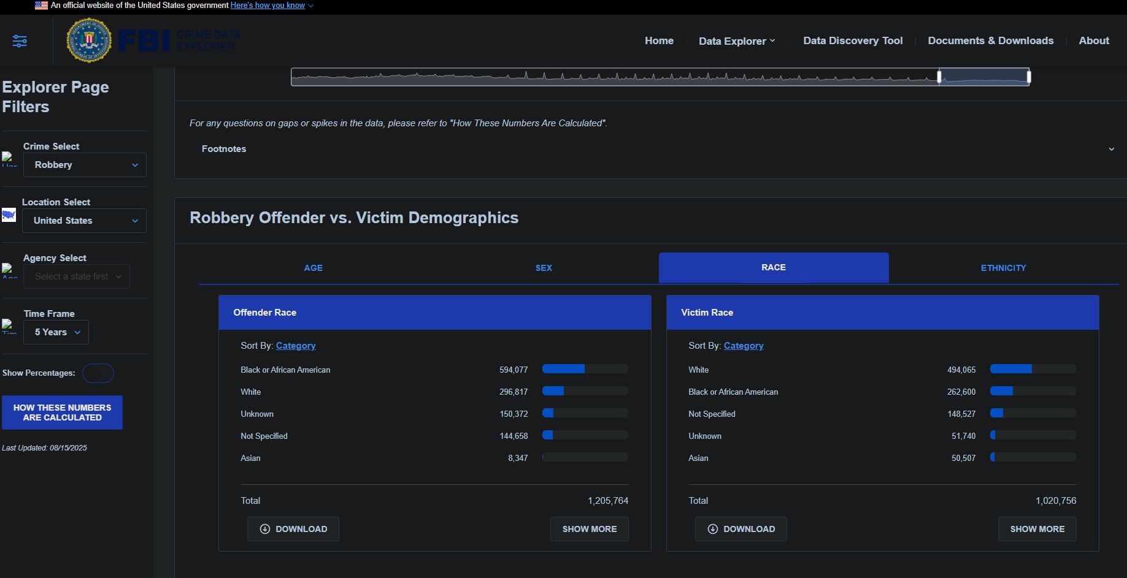
Task: Open the Time Frame 5 Years dropdown
Action: tap(56, 332)
